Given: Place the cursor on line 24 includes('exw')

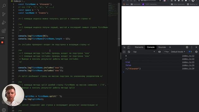Looking at the screenshot, I should [41, 71].
